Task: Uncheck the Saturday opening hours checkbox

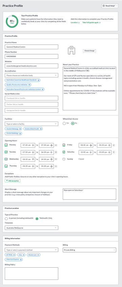Action: coord(64,152)
